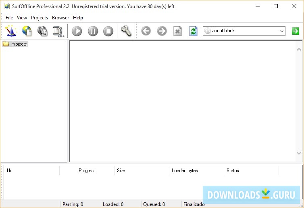Stop page loading with X page icon

pyautogui.click(x=177, y=31)
